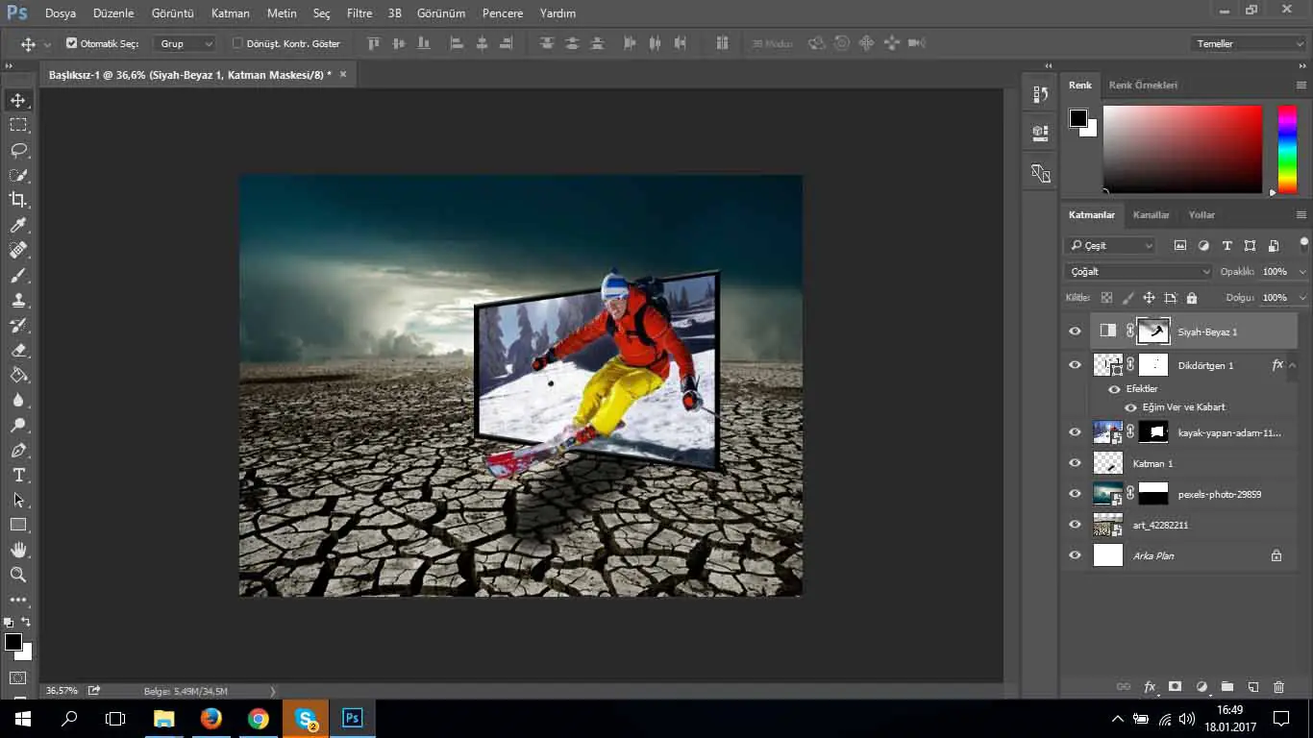Image resolution: width=1313 pixels, height=738 pixels.
Task: Select the Eyedropper tool
Action: pos(18,225)
